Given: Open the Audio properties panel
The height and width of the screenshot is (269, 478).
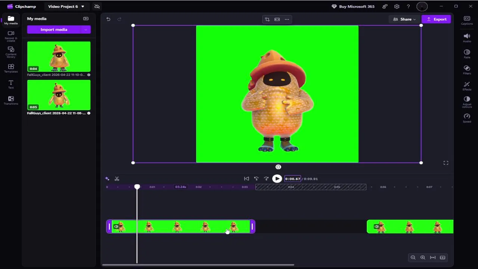Looking at the screenshot, I should coord(467,38).
